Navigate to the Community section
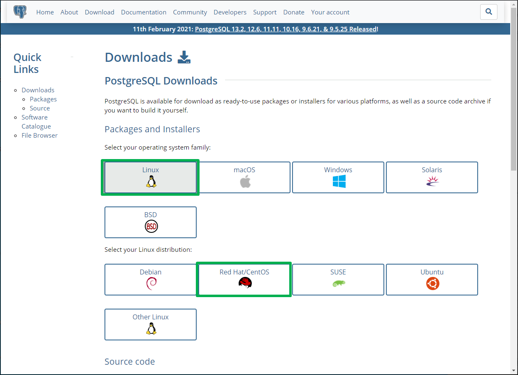The width and height of the screenshot is (518, 375). 190,12
